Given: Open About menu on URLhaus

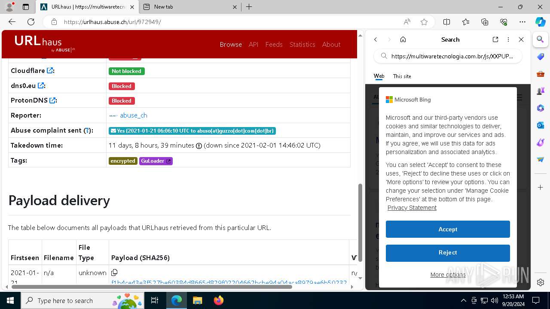Looking at the screenshot, I should [331, 44].
